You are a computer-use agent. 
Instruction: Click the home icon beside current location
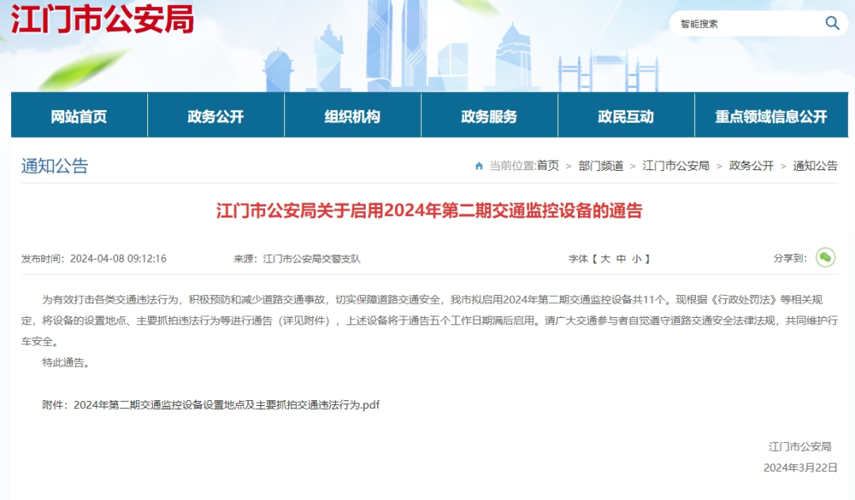[479, 166]
